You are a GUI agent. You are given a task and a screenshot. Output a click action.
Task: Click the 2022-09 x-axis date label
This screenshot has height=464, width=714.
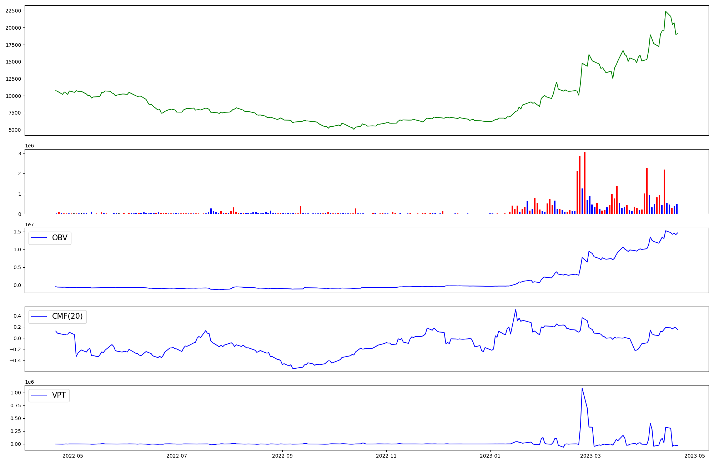point(282,456)
